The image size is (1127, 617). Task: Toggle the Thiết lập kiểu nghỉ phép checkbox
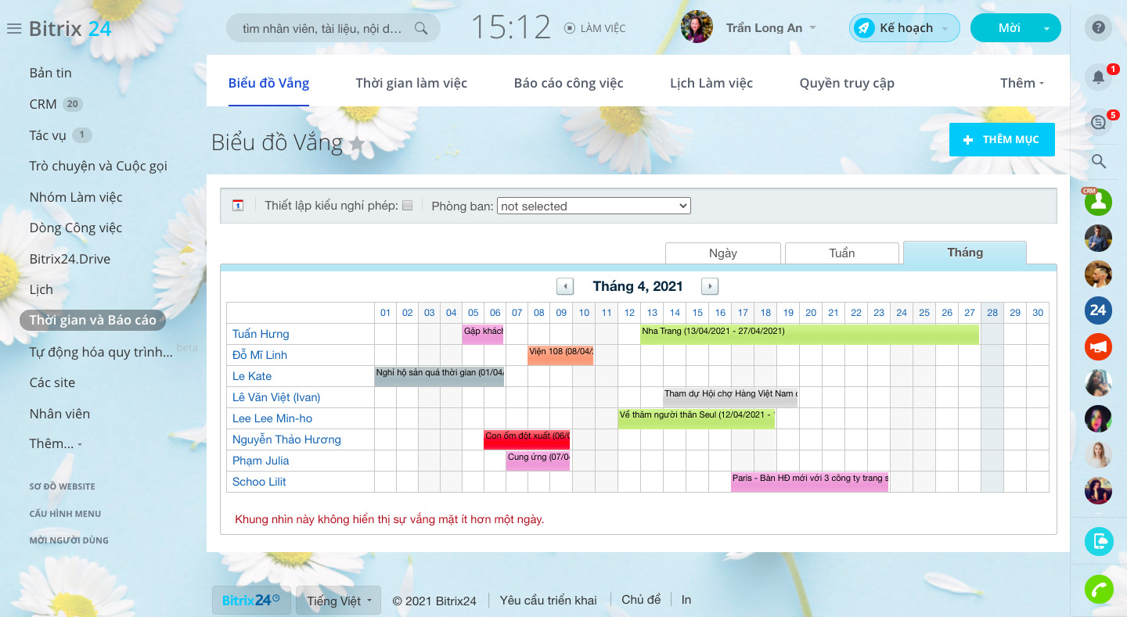[x=407, y=206]
